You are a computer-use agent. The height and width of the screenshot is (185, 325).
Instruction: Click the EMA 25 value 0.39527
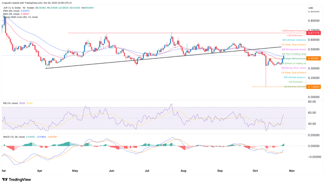point(25,14)
